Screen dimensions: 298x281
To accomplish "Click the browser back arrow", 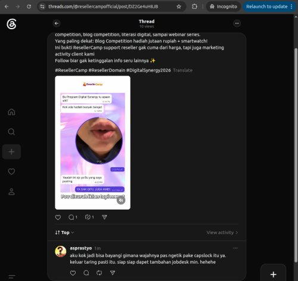I will pos(7,7).
